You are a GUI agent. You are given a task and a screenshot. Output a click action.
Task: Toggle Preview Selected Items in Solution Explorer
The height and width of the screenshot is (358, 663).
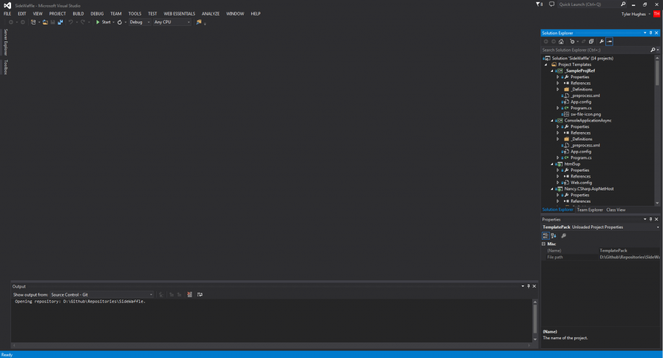tap(610, 41)
